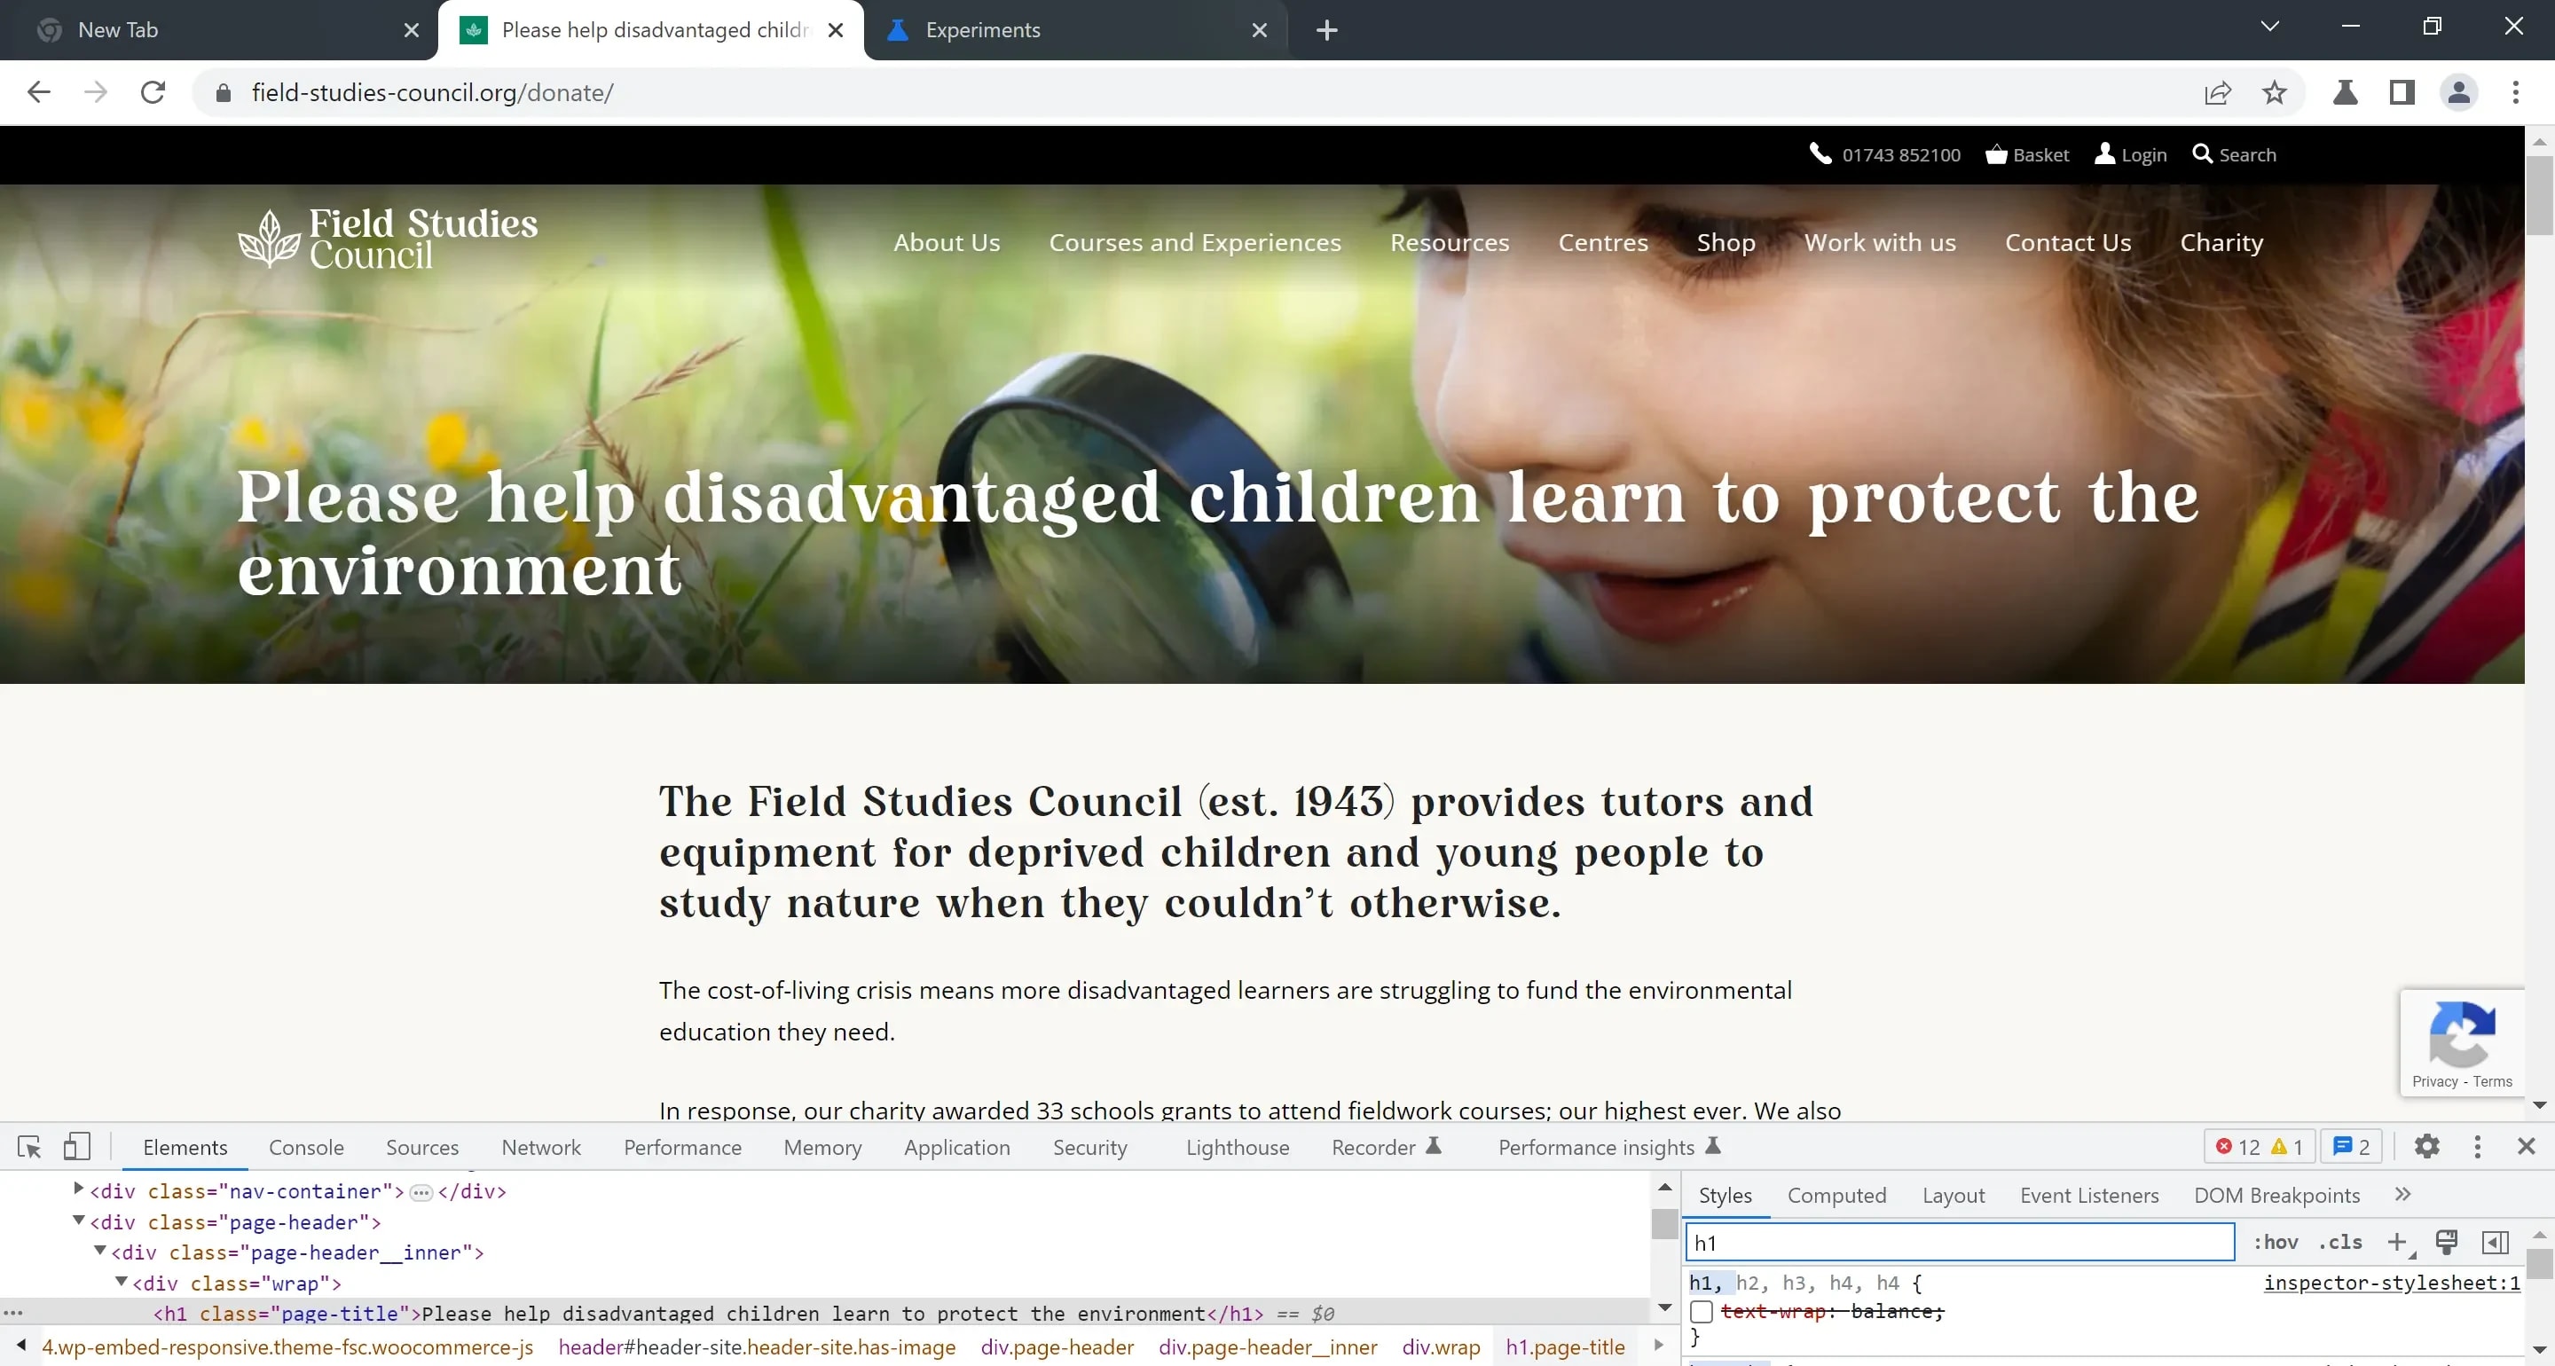Viewport: 2555px width, 1366px height.
Task: Open the Computed styles tab
Action: point(1836,1196)
